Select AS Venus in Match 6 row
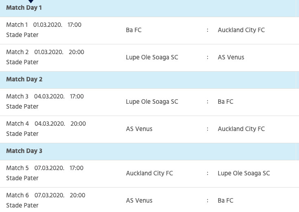 (x=139, y=201)
